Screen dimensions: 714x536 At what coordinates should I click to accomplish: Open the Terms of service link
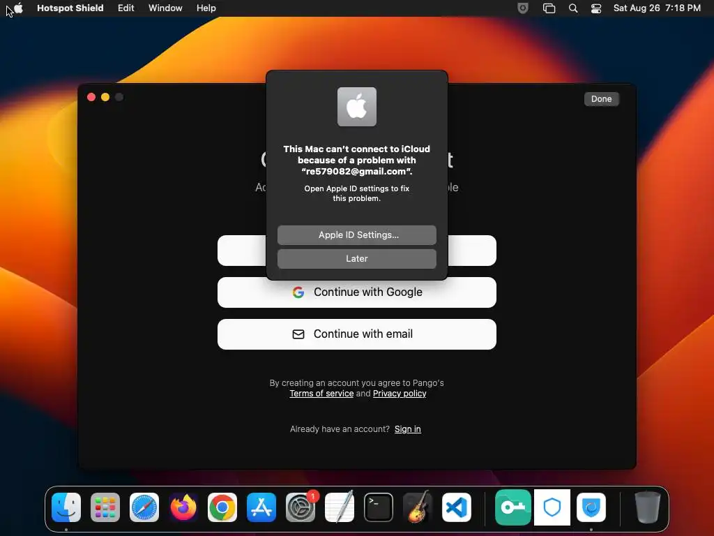pyautogui.click(x=321, y=394)
